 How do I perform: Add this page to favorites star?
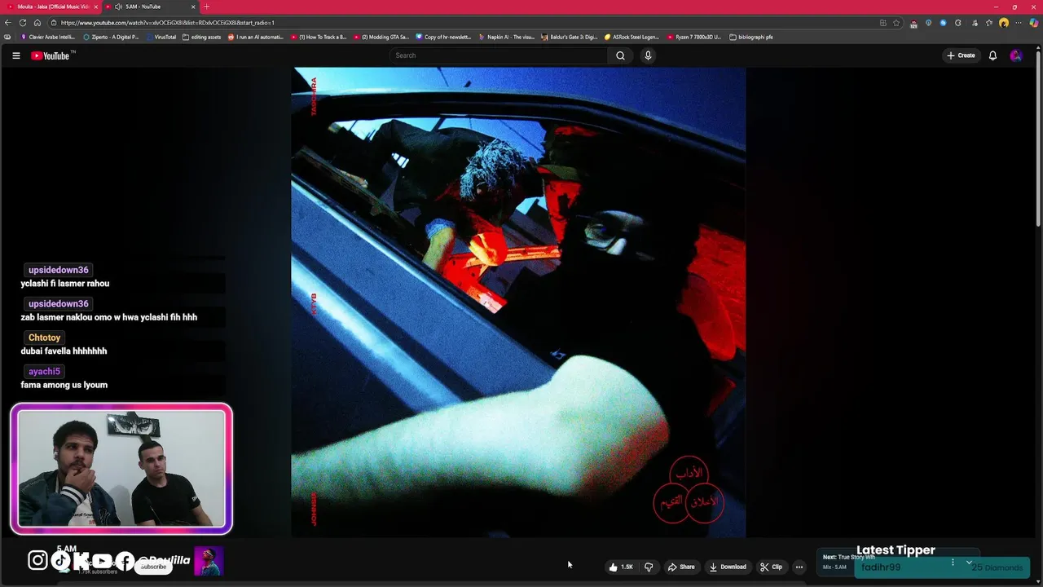coord(896,23)
